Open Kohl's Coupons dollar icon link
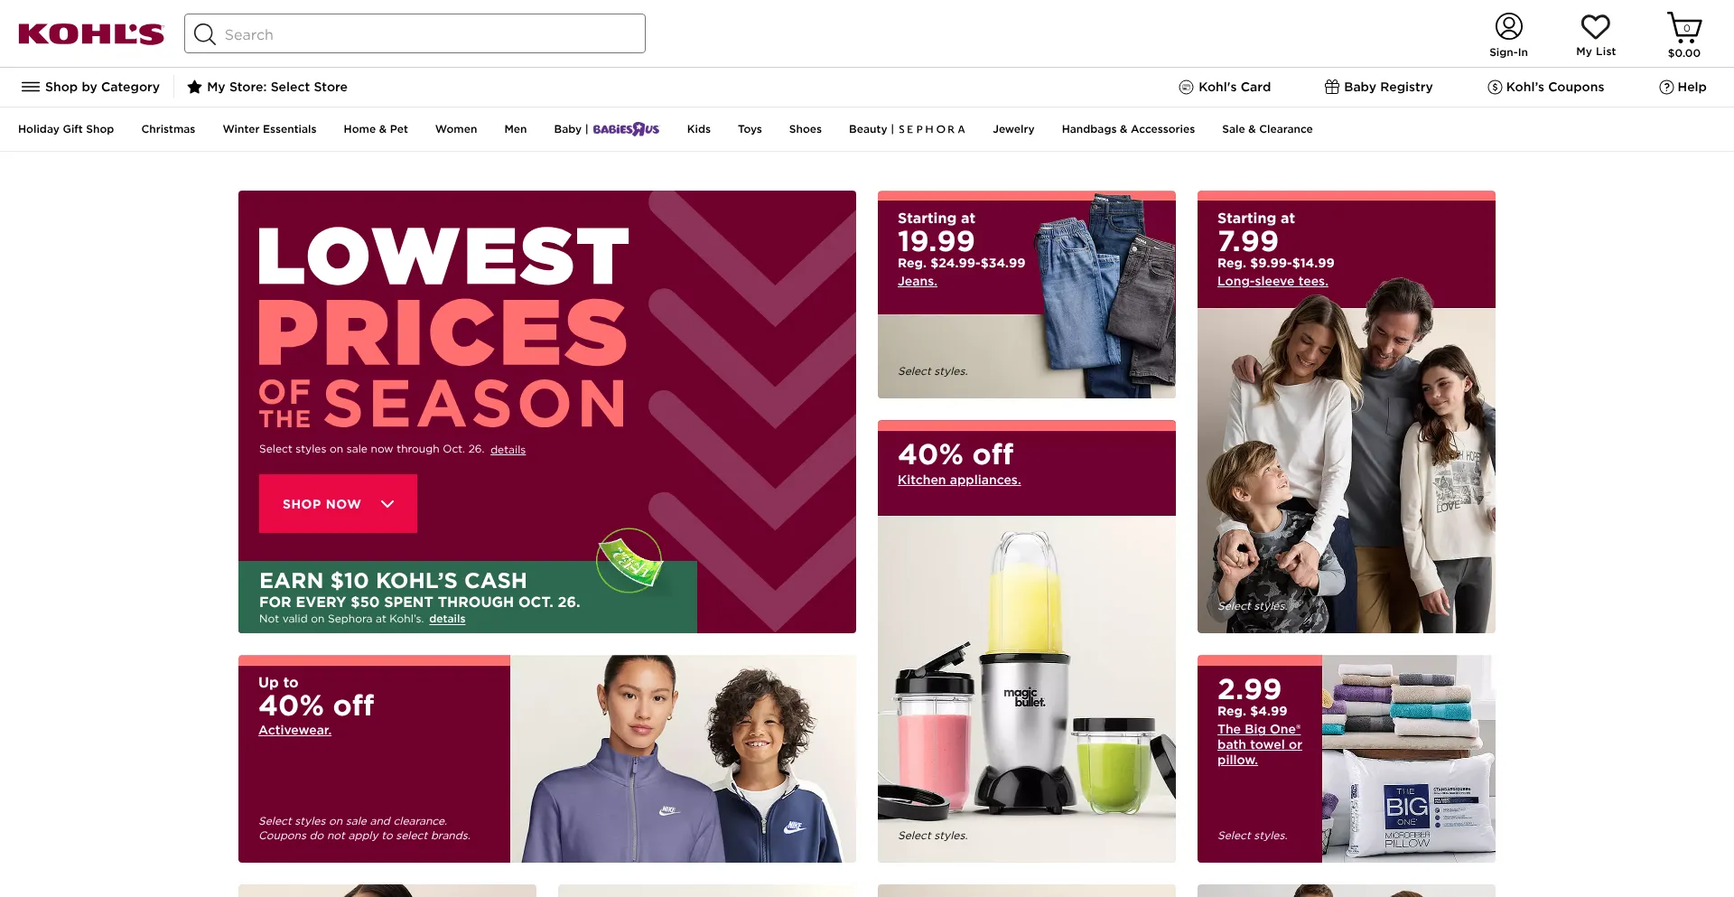The width and height of the screenshot is (1734, 897). [x=1545, y=87]
